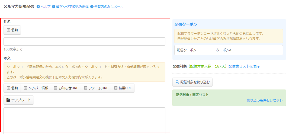Reset filters via 絞り込み条件をリセット
Screen dimensions: 289x134
pyautogui.click(x=264, y=100)
